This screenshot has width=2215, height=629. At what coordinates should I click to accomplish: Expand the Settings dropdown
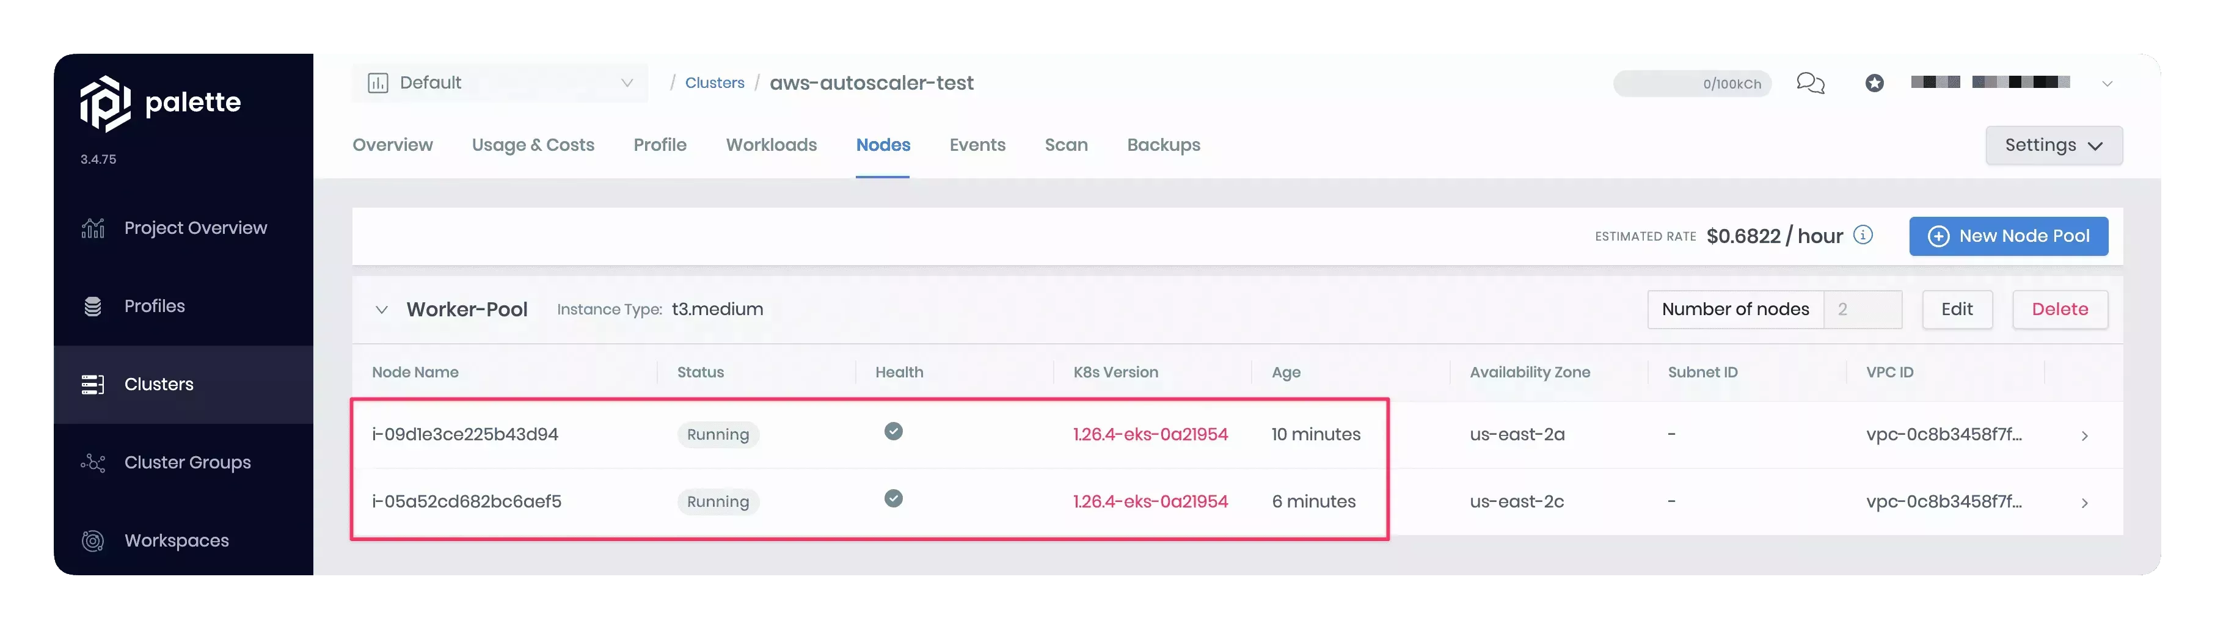[x=2053, y=145]
